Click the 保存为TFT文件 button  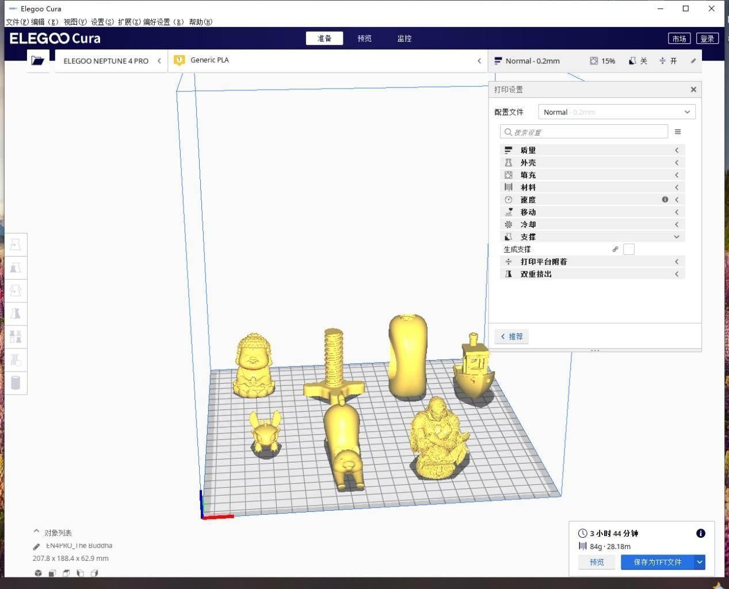(x=657, y=562)
